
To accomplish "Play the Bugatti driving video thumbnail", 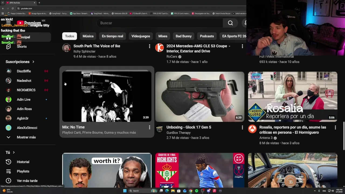I will click(293, 170).
